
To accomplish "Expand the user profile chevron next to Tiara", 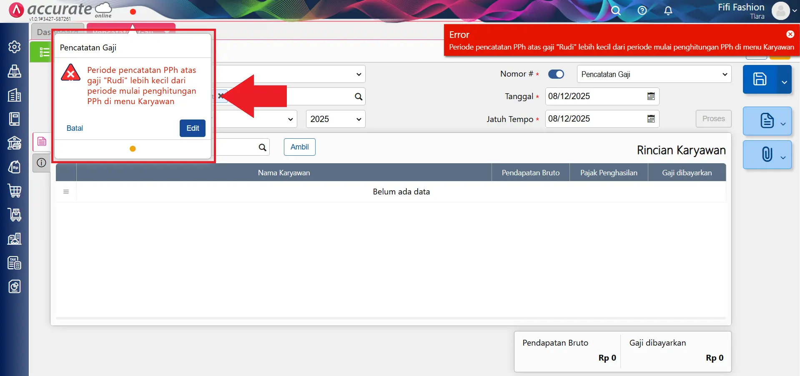I will tap(795, 11).
